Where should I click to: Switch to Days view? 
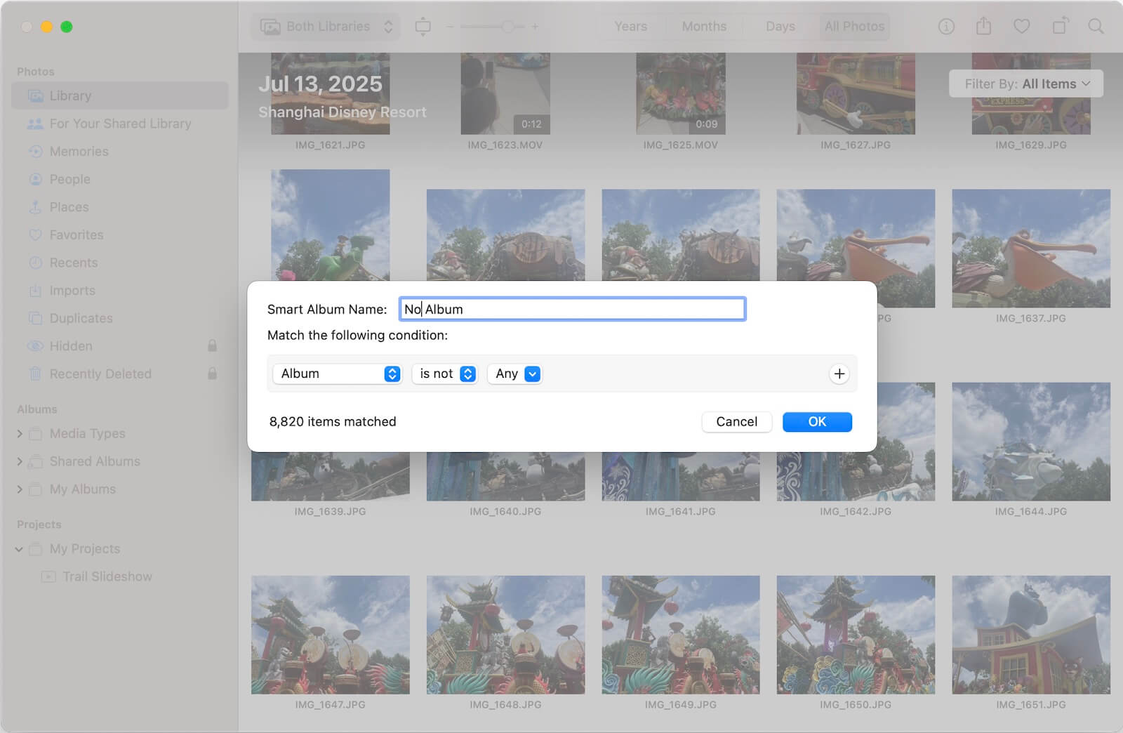pyautogui.click(x=780, y=27)
